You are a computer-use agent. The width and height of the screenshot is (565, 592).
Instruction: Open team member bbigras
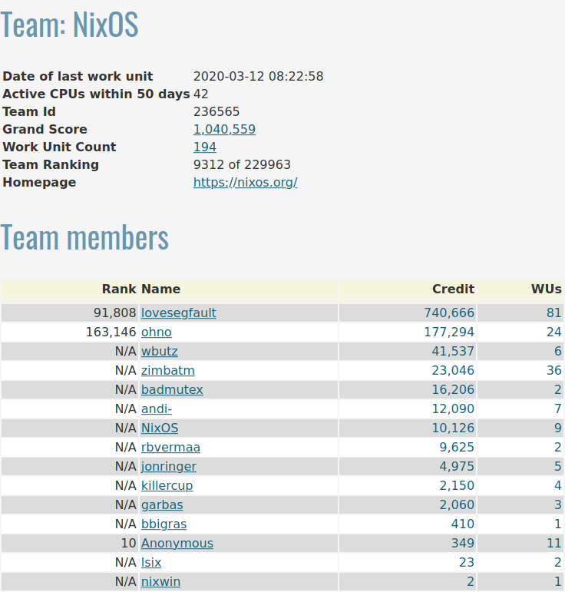pos(164,524)
